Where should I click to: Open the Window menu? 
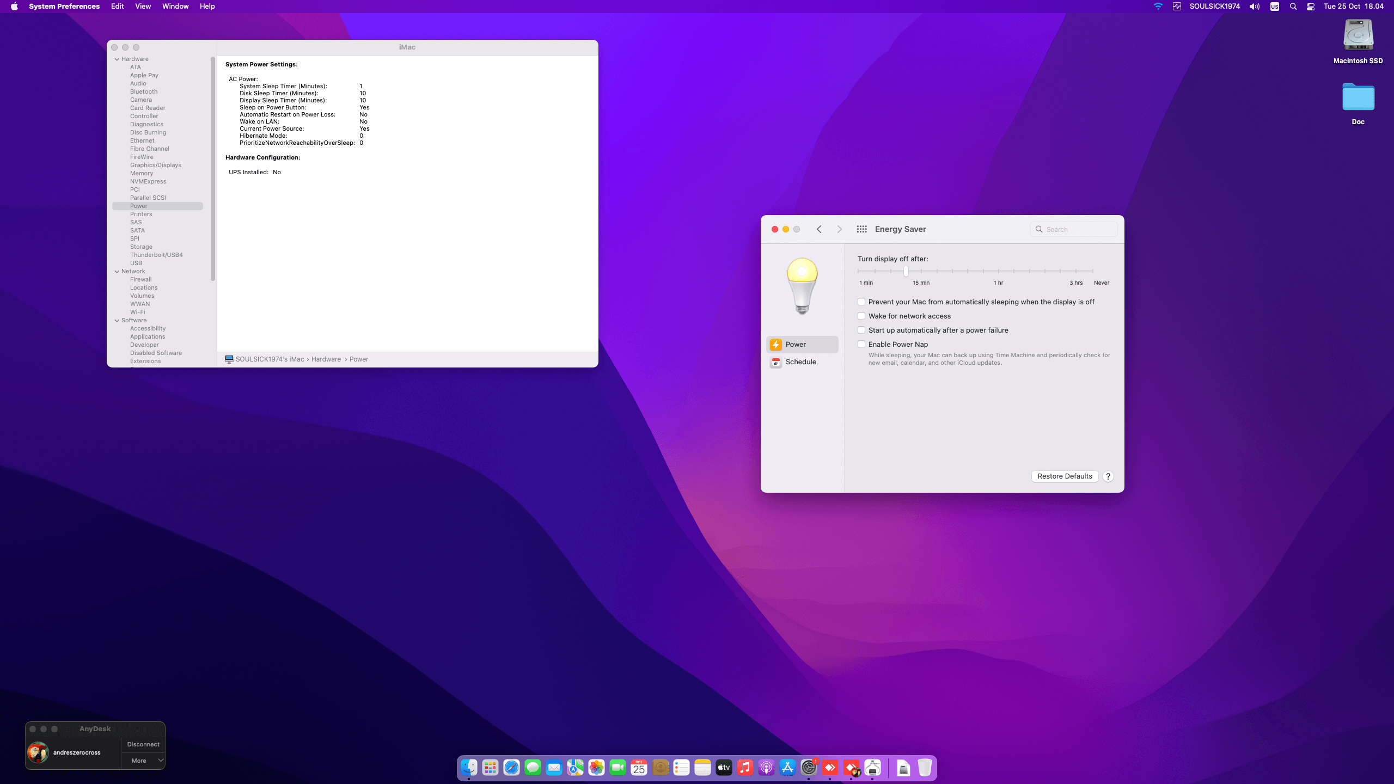point(175,7)
